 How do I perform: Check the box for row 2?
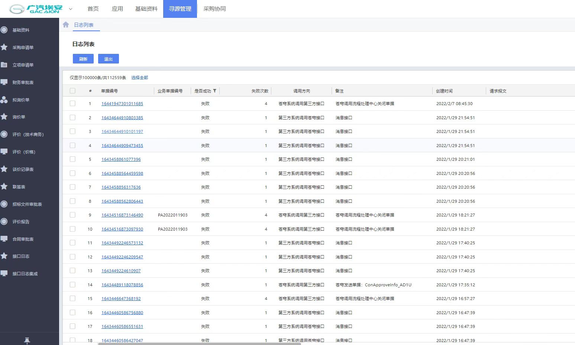pyautogui.click(x=72, y=117)
